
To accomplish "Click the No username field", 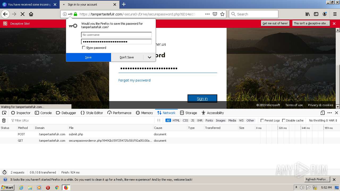I will 116,35.
